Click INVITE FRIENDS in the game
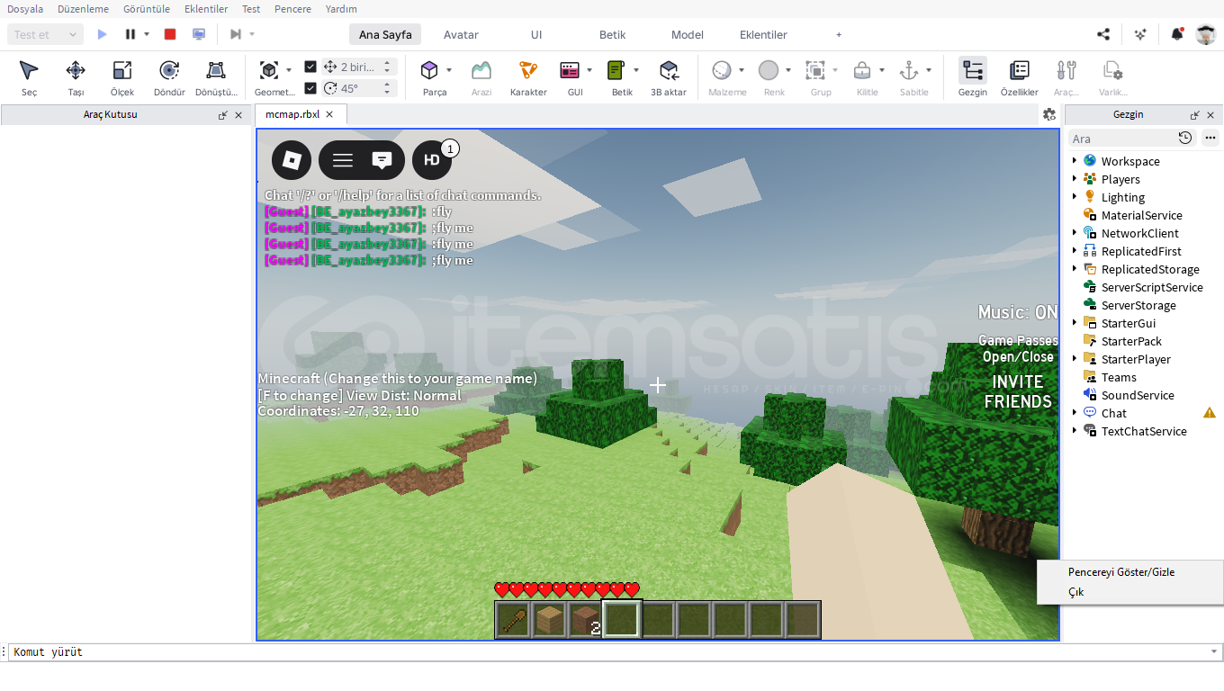Viewport: 1224px width, 691px height. [1018, 391]
